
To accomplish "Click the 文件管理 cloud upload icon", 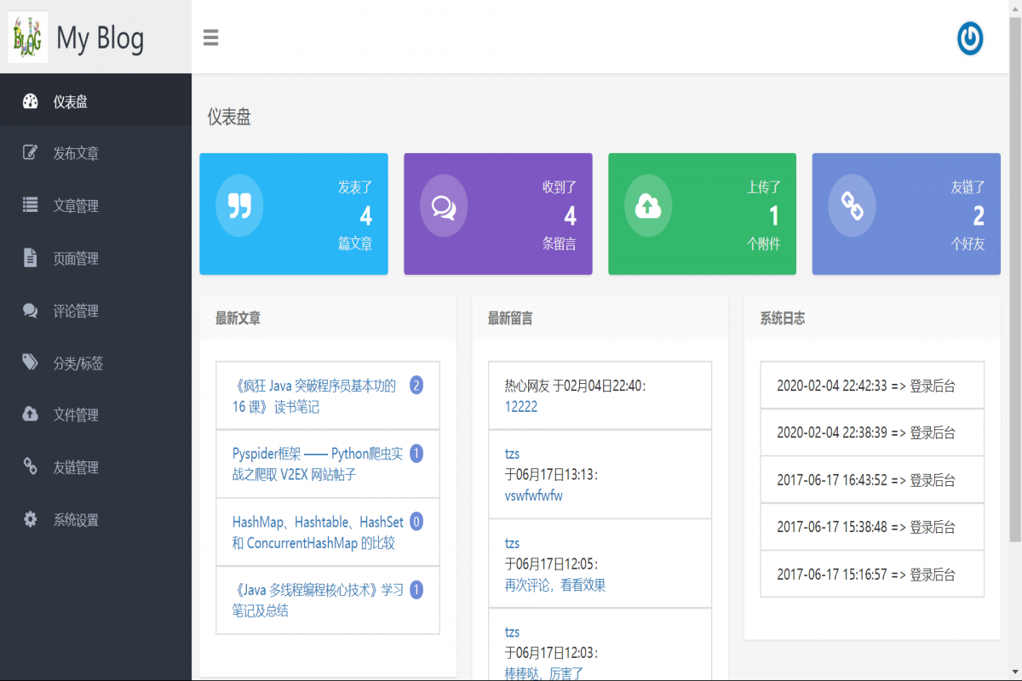I will (31, 415).
